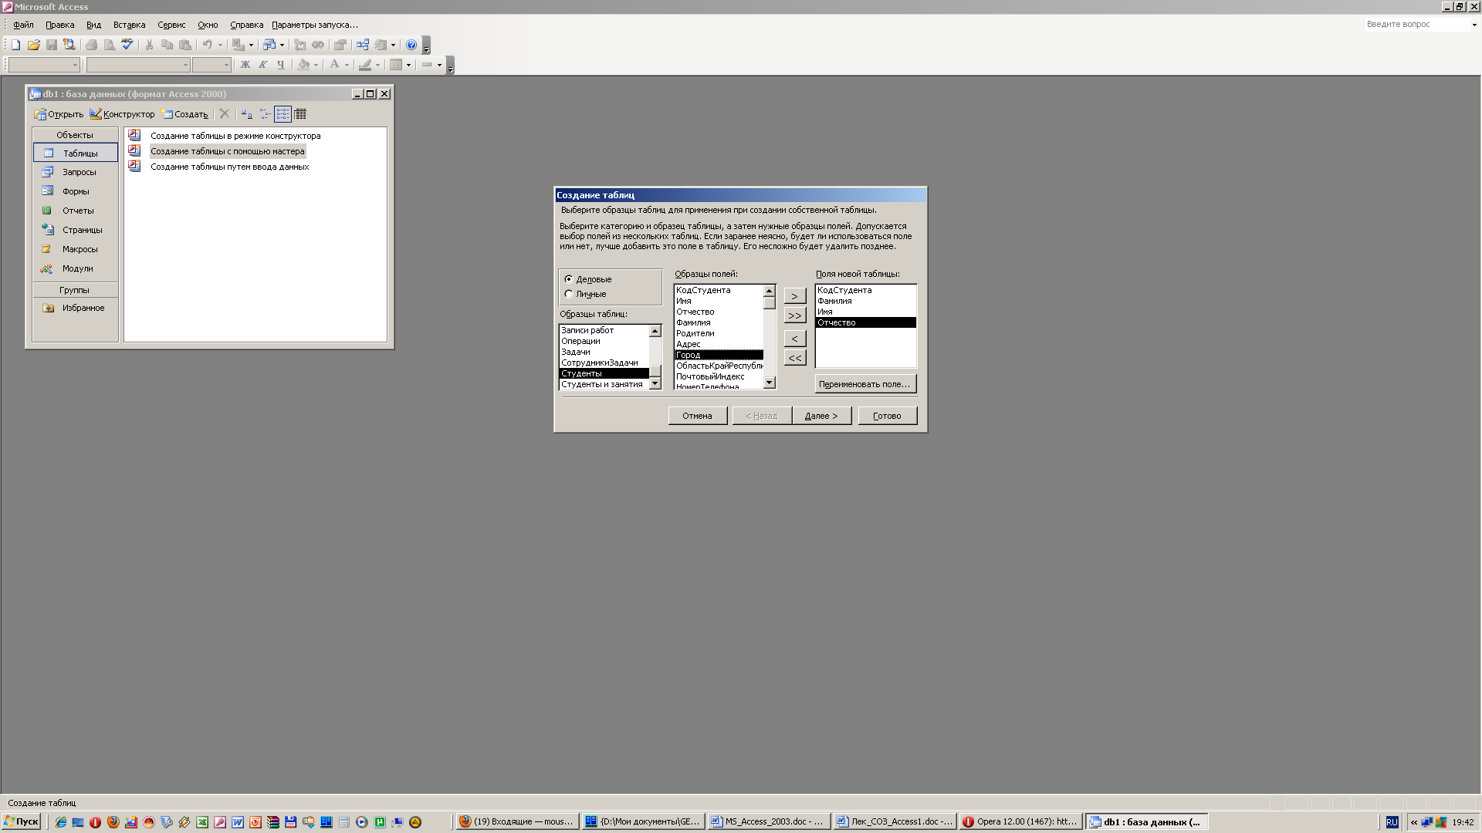The height and width of the screenshot is (833, 1482).
Task: Click the New Object icon
Action: tap(381, 45)
